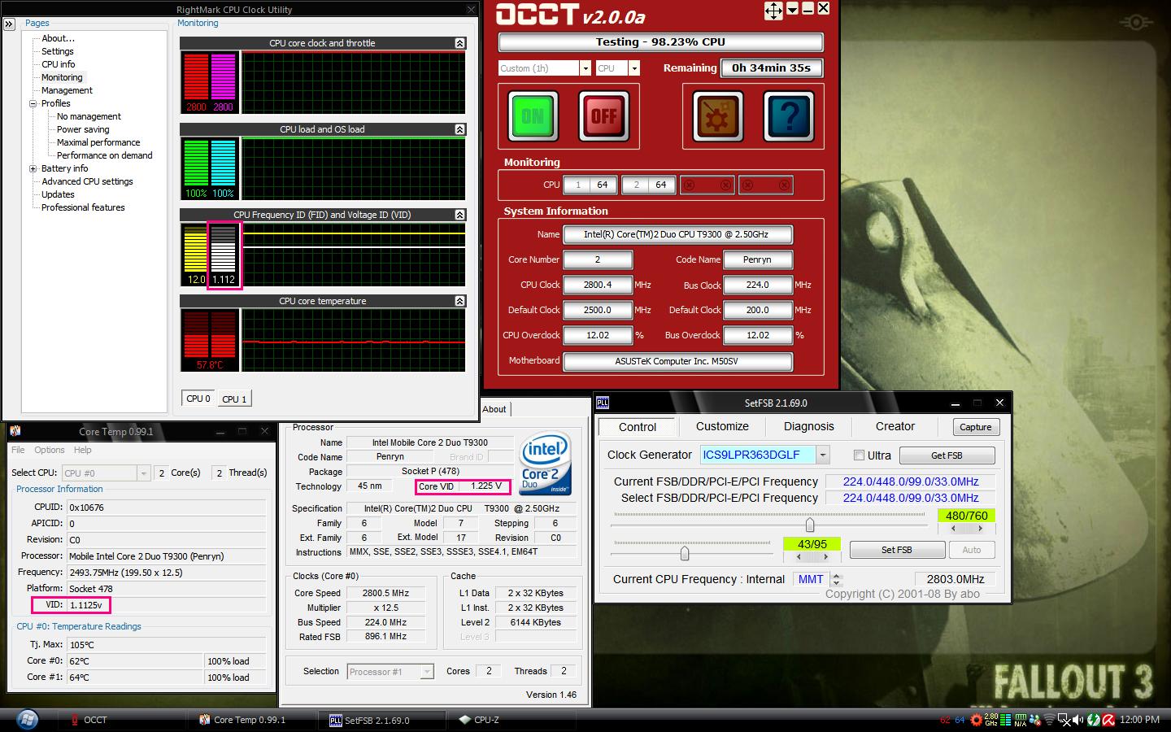
Task: Click the Get FSB button
Action: pos(946,455)
